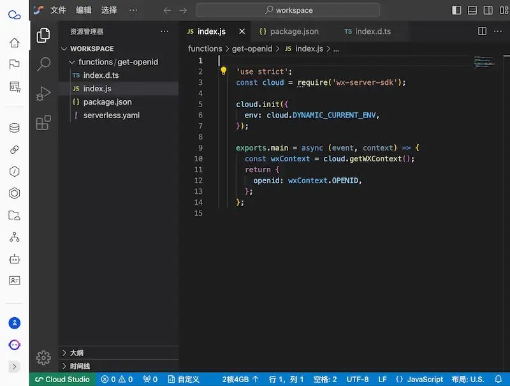The height and width of the screenshot is (386, 510).
Task: Change indentation via 空格: 2
Action: coord(325,379)
